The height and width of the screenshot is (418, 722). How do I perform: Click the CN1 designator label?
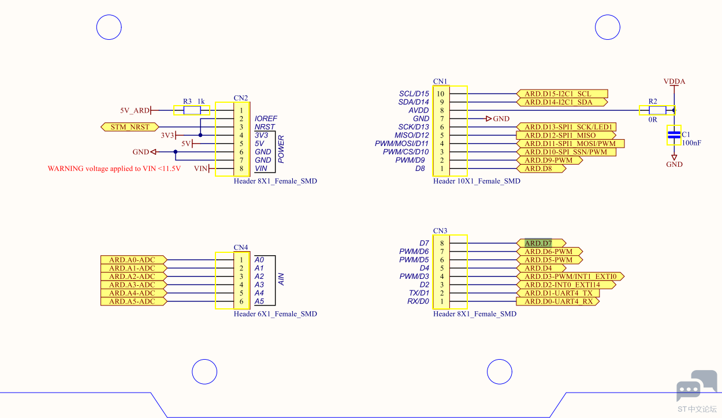point(440,82)
